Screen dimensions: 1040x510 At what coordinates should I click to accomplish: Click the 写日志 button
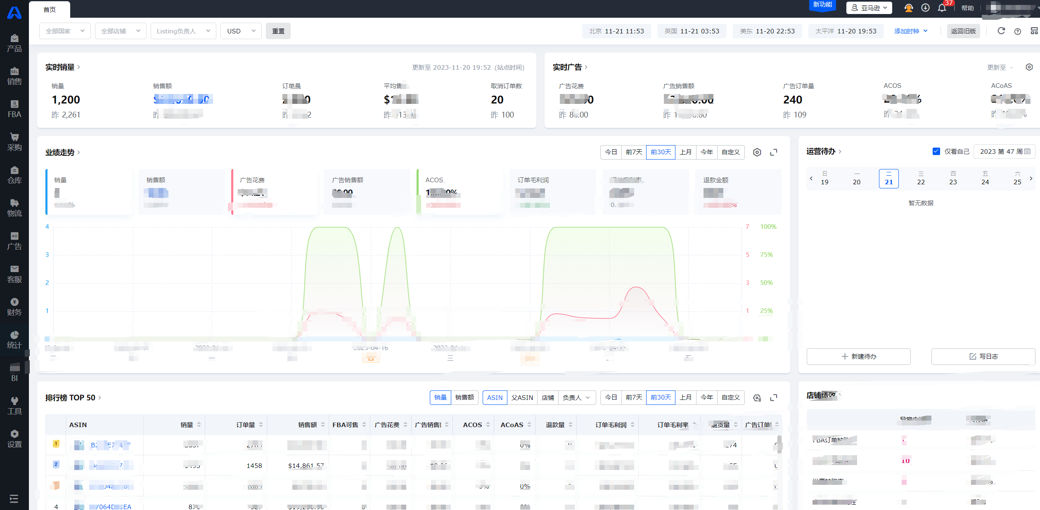(x=983, y=357)
